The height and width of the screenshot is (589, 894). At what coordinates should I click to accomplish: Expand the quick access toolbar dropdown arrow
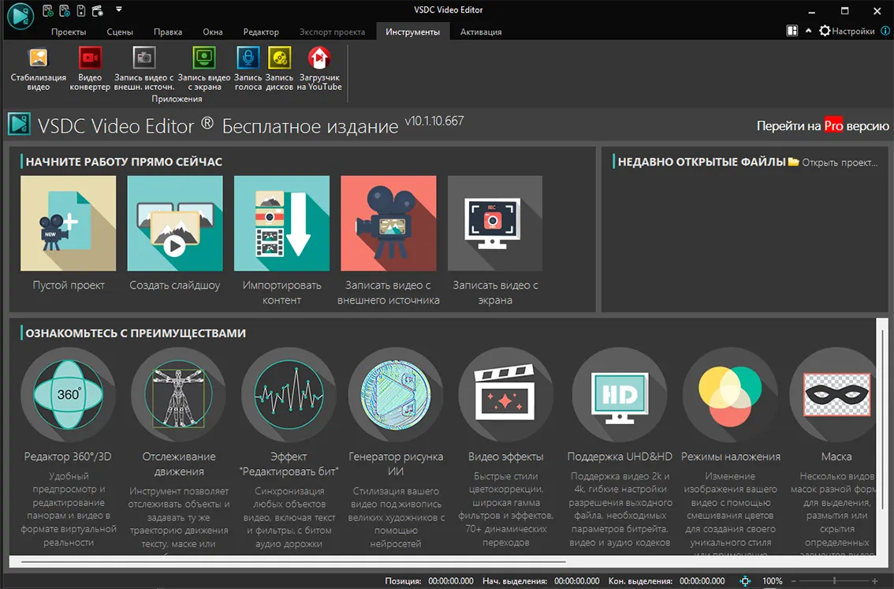[119, 10]
